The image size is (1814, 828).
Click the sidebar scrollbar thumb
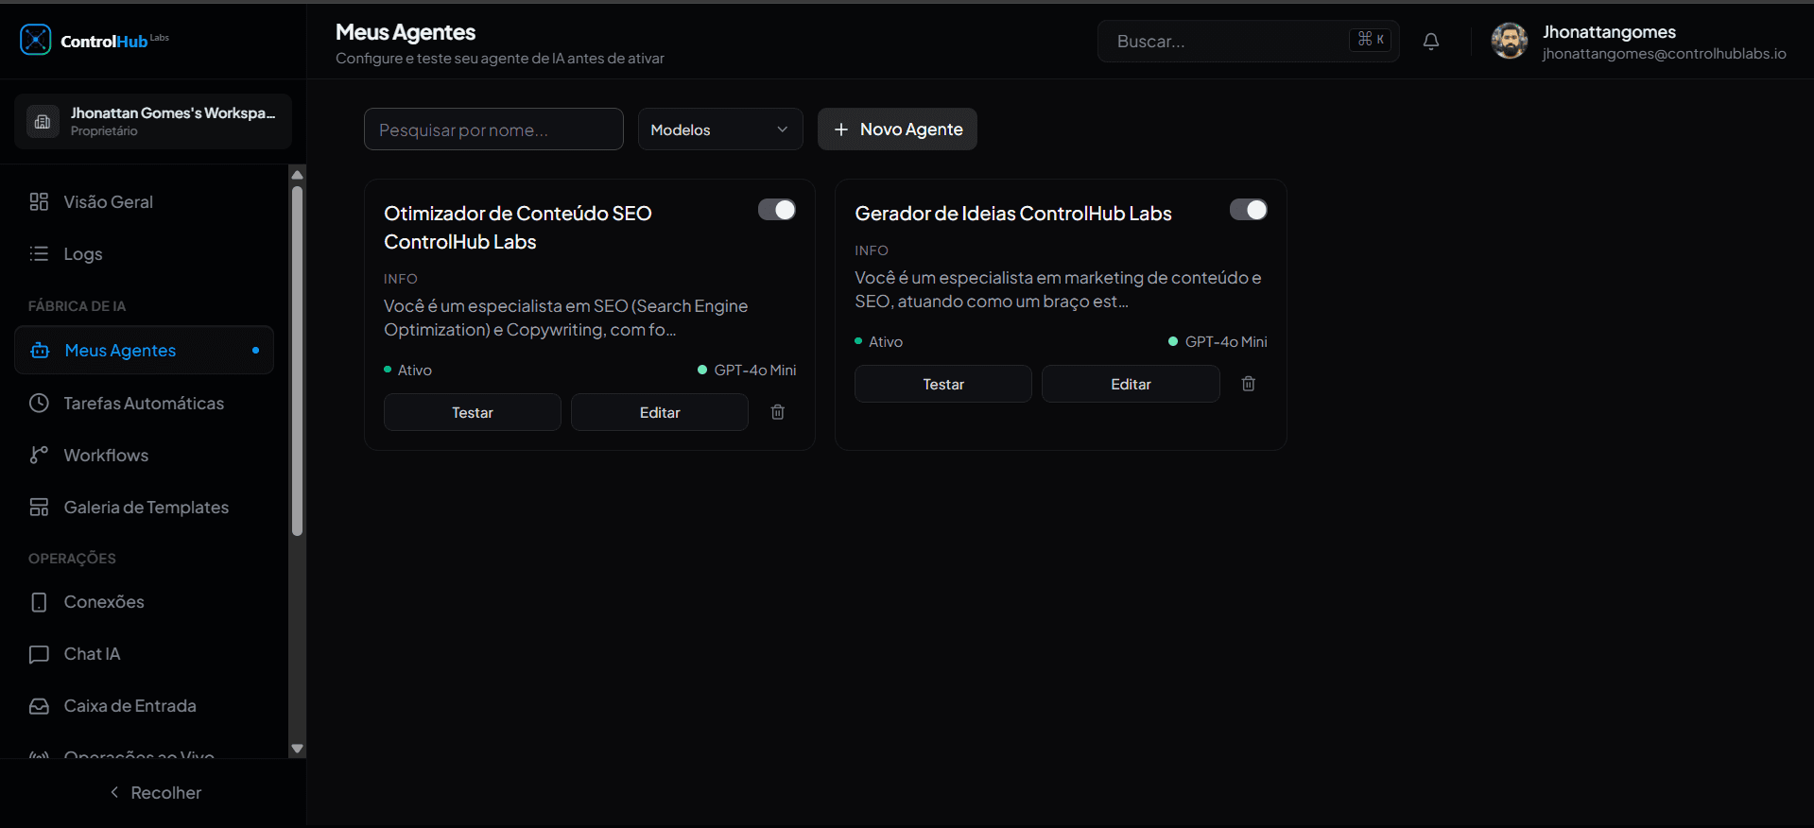click(298, 360)
